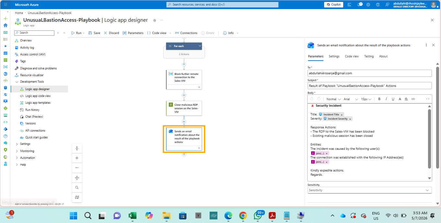Open the Normal paragraph style dropdown
This screenshot has height=223, width=441.
tap(333, 99)
